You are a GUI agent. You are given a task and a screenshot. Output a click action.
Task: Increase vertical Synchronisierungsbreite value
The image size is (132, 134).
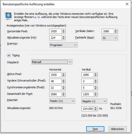[x=95, y=86]
